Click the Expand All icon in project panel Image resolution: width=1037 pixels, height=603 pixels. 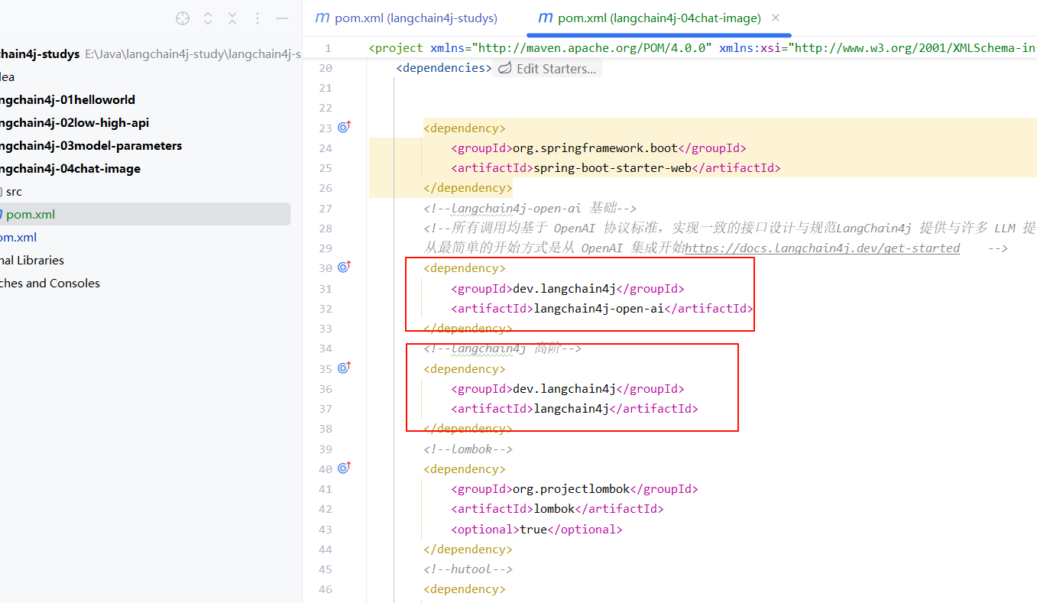point(208,18)
